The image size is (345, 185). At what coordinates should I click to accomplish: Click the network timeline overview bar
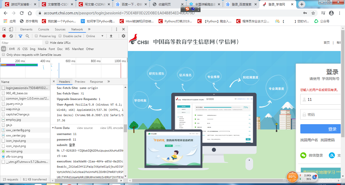pyautogui.click(x=19, y=65)
